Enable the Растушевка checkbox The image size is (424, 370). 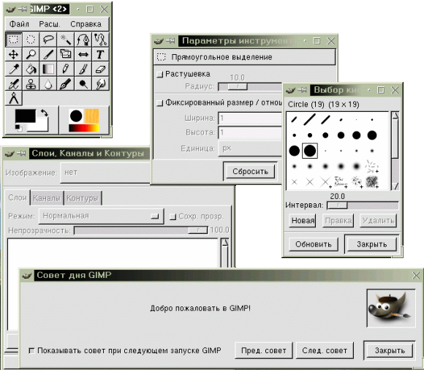(160, 74)
